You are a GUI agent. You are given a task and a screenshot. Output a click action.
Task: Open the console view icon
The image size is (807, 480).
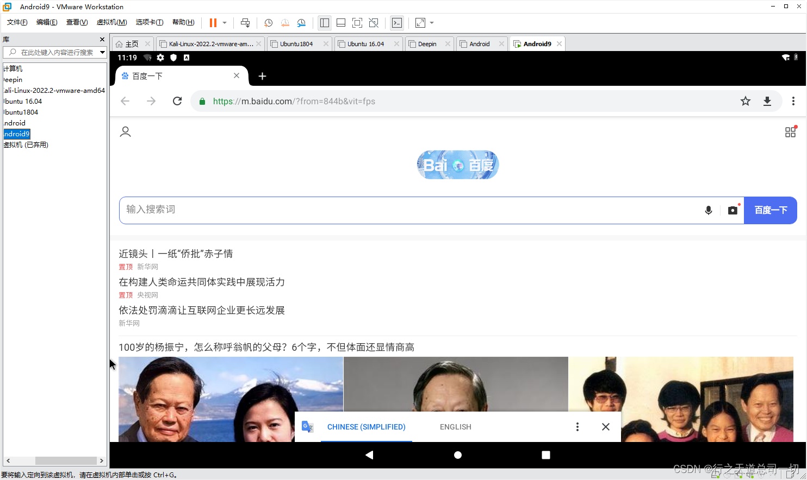397,23
